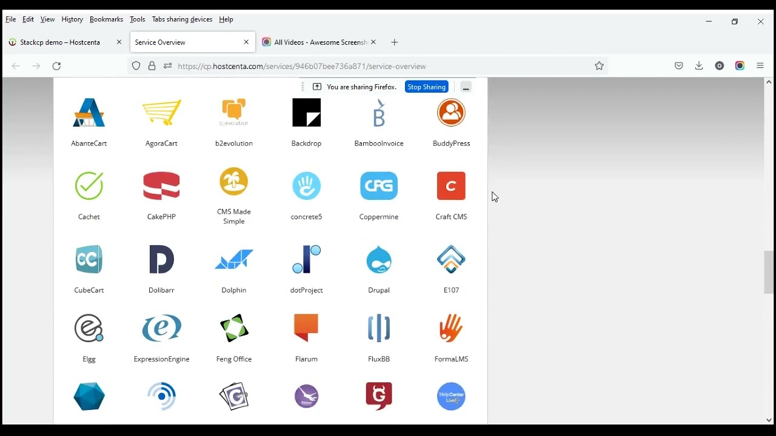Open the CubeCart app icon
The height and width of the screenshot is (436, 776).
click(89, 260)
